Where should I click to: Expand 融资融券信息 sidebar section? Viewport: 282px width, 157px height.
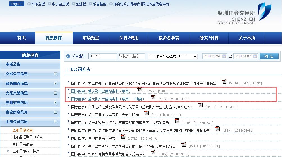point(55,83)
